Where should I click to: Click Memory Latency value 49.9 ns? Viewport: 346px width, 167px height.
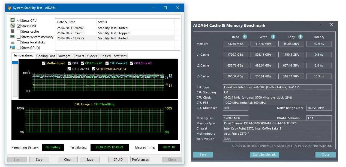click(319, 44)
